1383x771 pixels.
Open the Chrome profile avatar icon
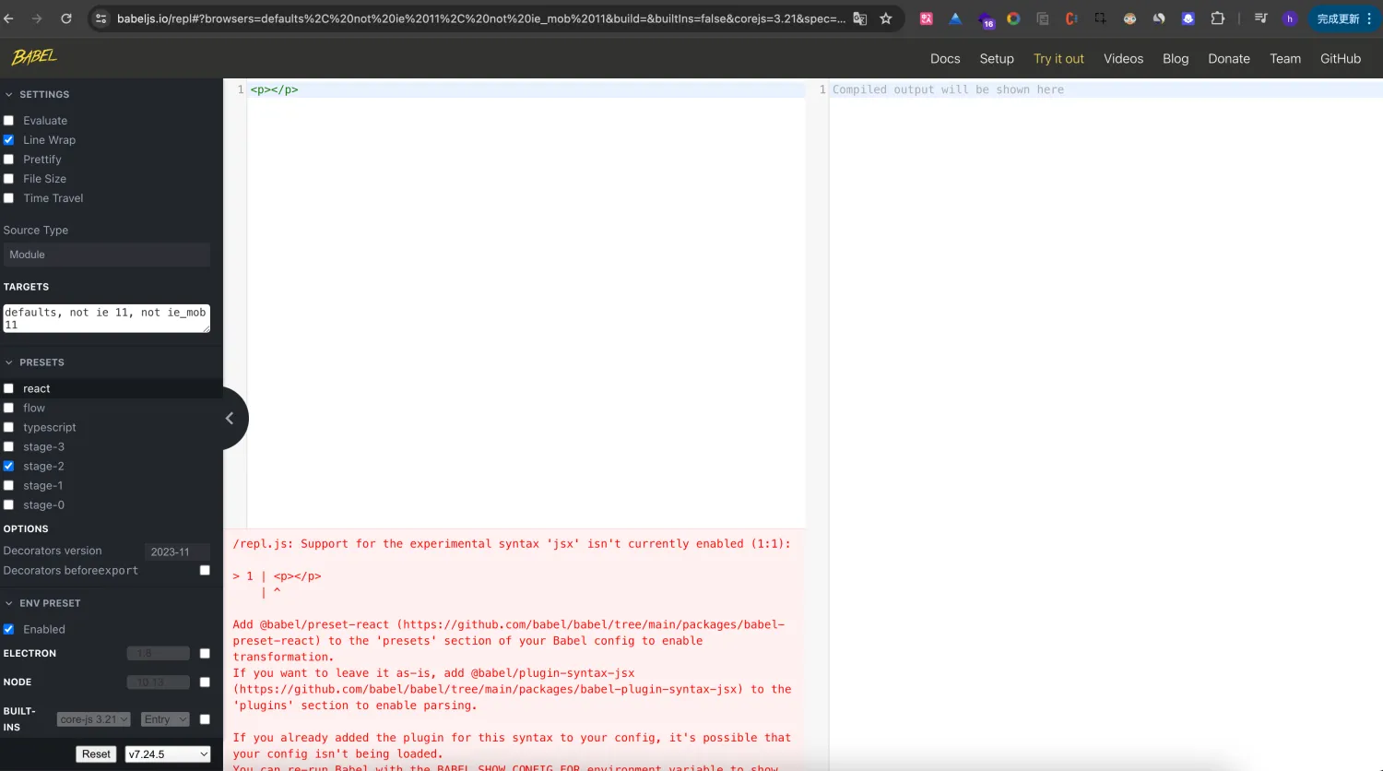[1290, 18]
